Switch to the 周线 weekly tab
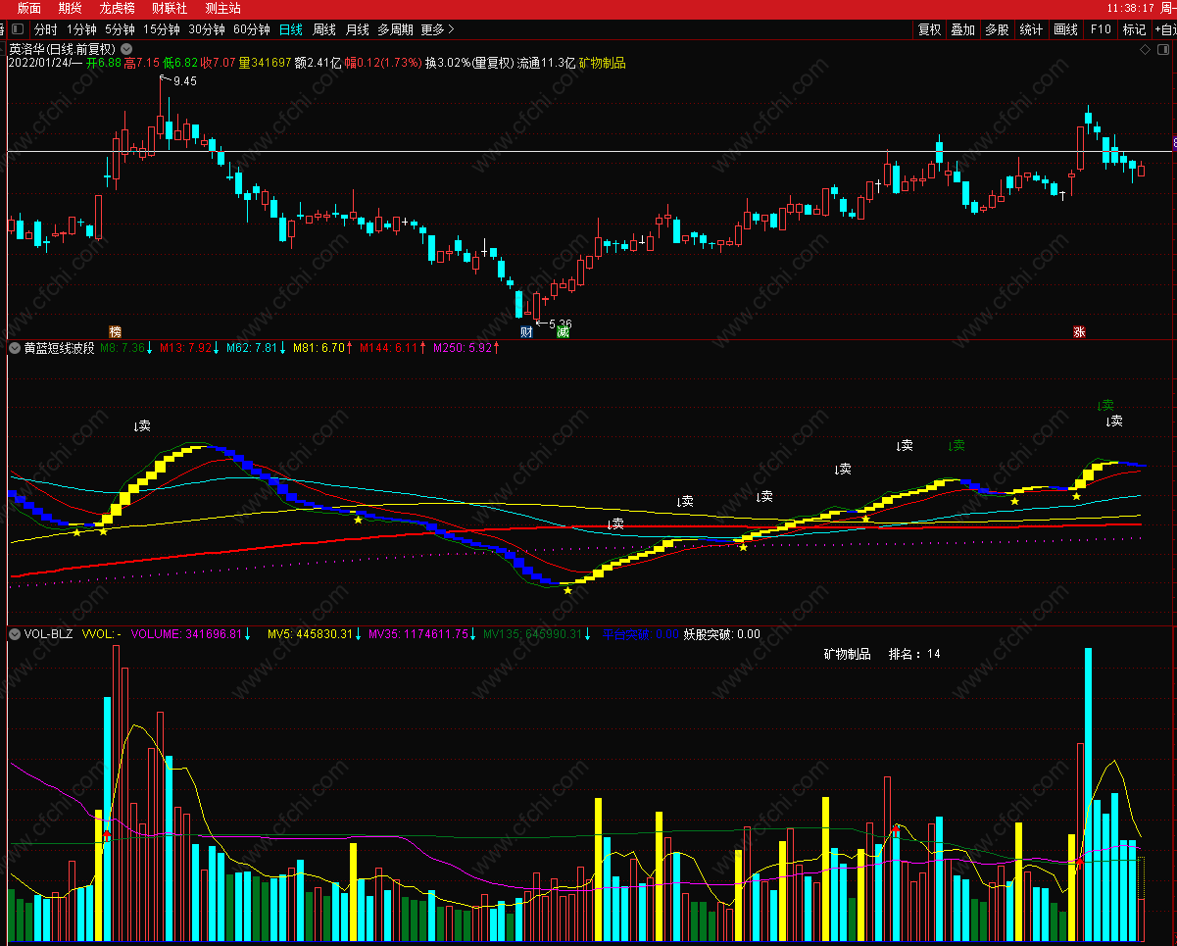The height and width of the screenshot is (946, 1177). [324, 29]
